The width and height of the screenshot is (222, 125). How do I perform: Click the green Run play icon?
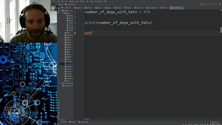(x=210, y=5)
